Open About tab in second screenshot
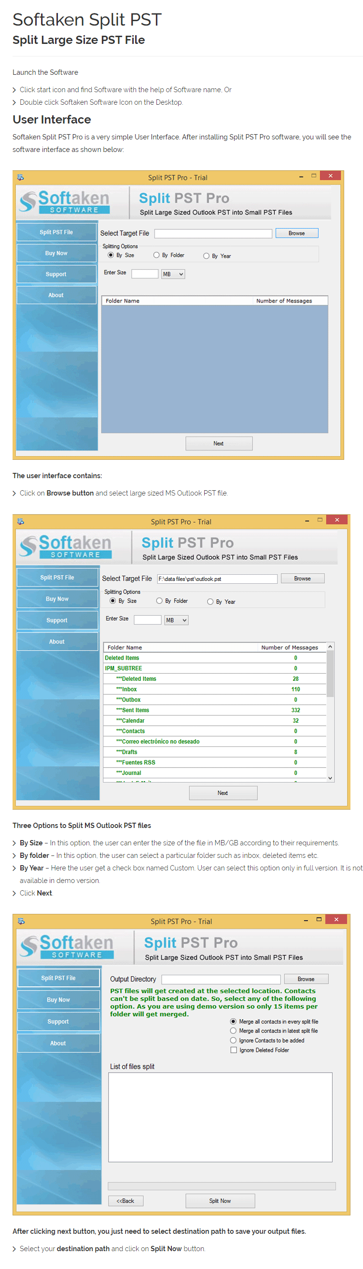Image resolution: width=363 pixels, height=1269 pixels. pyautogui.click(x=57, y=642)
